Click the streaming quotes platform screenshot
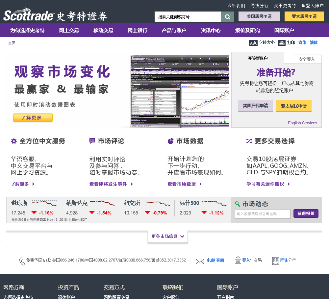329x299 pixels. click(x=180, y=91)
